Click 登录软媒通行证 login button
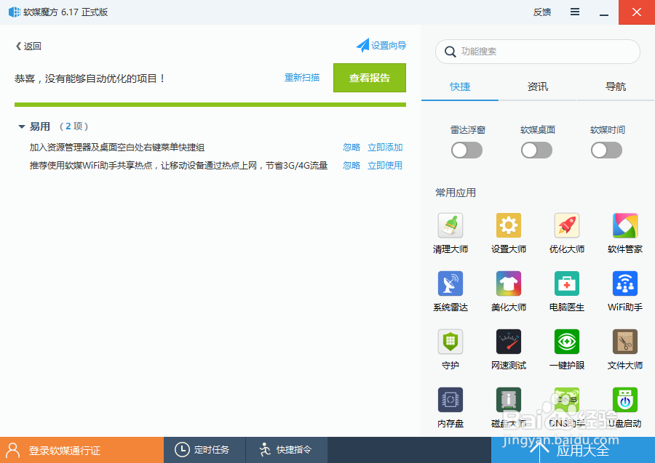 click(82, 450)
